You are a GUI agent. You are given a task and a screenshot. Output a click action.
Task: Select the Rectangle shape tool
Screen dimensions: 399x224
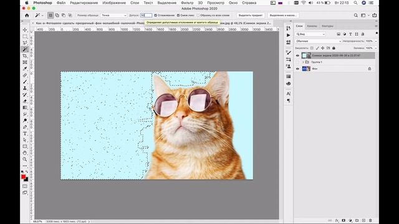[x=25, y=147]
